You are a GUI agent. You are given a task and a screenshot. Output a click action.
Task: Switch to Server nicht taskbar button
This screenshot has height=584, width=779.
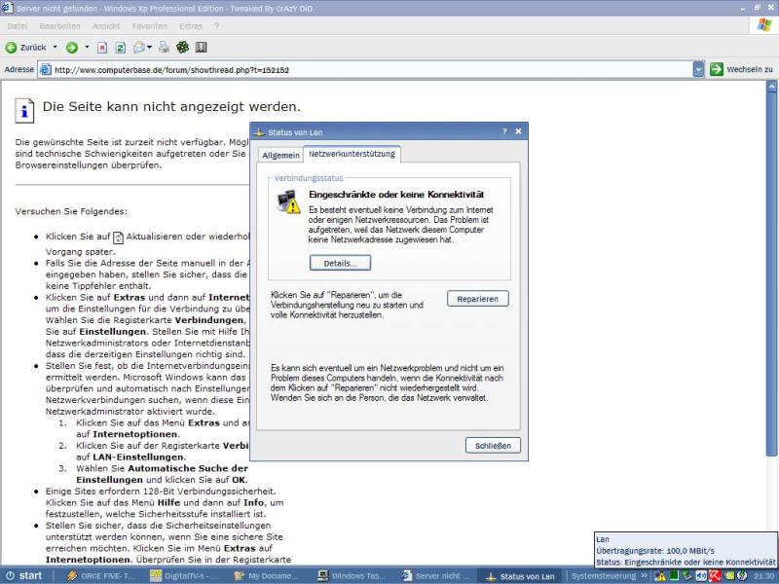437,576
